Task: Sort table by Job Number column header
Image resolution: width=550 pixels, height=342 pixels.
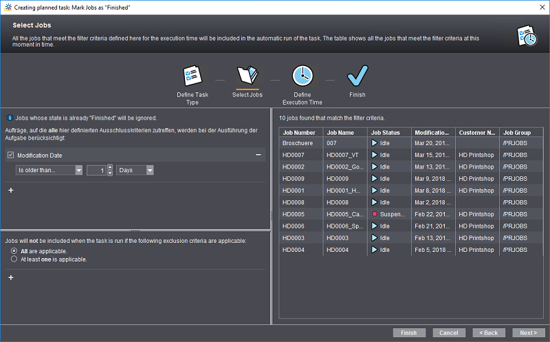Action: [300, 131]
